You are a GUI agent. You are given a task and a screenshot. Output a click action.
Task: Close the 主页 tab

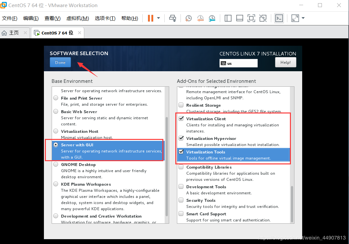tap(26, 33)
